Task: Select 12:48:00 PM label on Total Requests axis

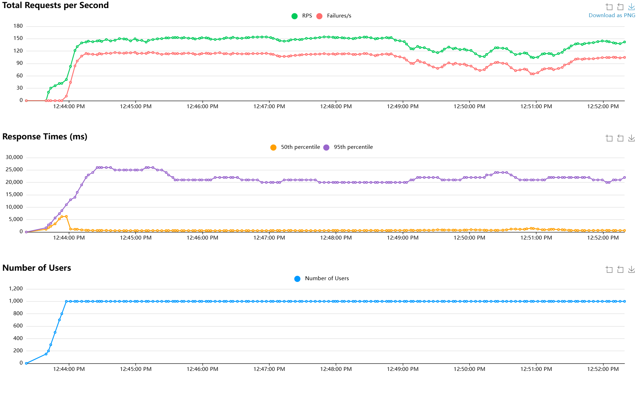Action: [336, 106]
